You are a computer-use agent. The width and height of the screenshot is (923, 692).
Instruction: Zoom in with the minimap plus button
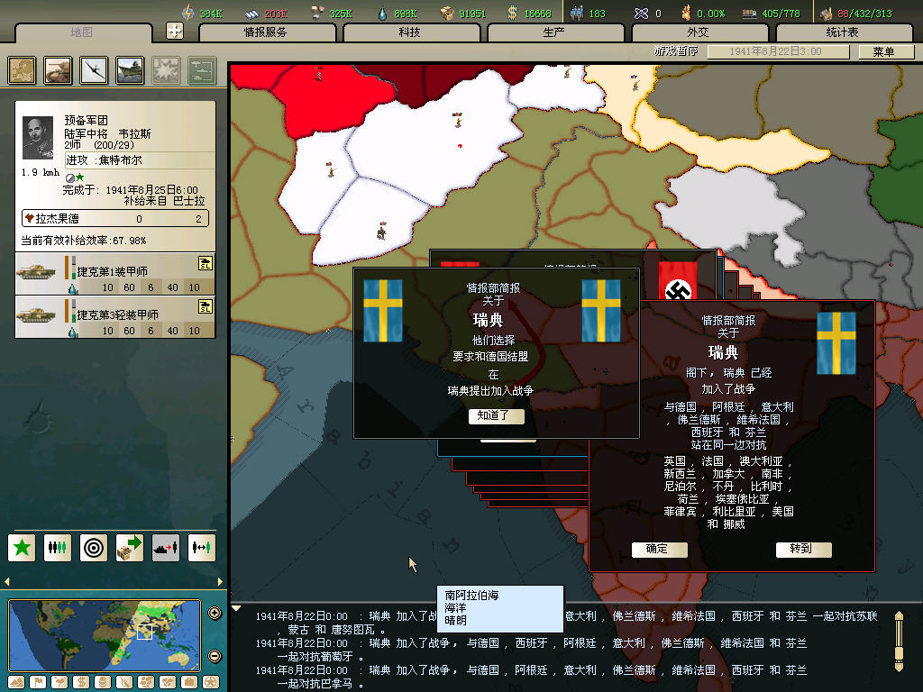[x=215, y=613]
